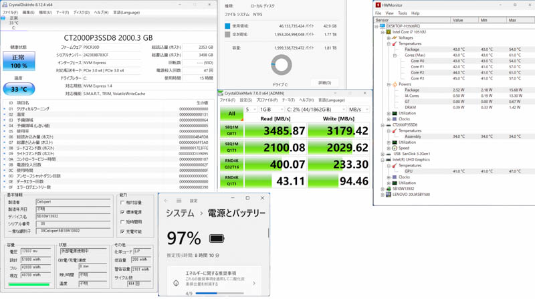
Task: Enable the 短時間用 checkbox
Action: (x=122, y=222)
